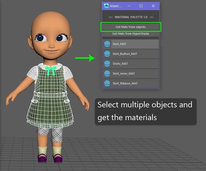Select the Skirt_Ribbon_MAT material sphere icon
The height and width of the screenshot is (171, 206).
[x=107, y=83]
